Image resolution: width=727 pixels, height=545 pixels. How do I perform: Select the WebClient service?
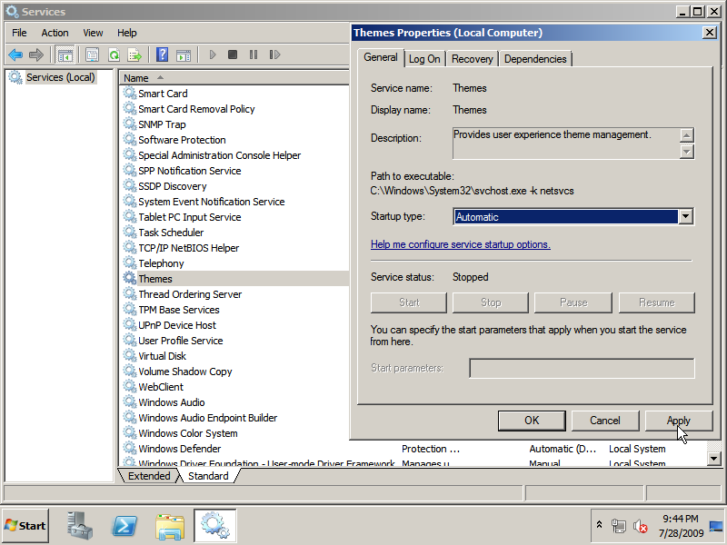coord(161,387)
